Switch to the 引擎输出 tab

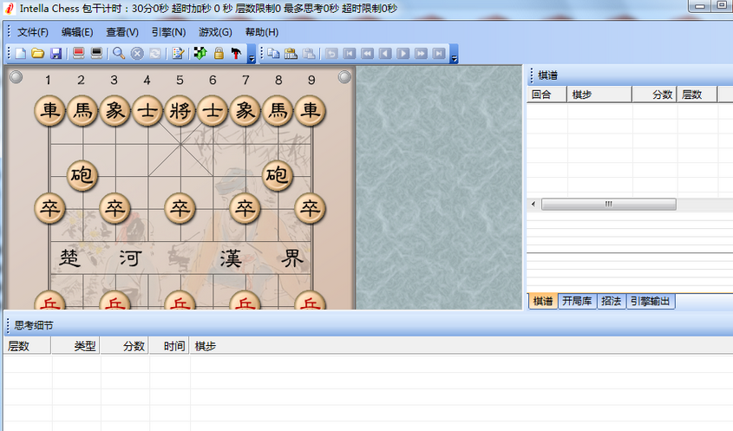[x=651, y=301]
